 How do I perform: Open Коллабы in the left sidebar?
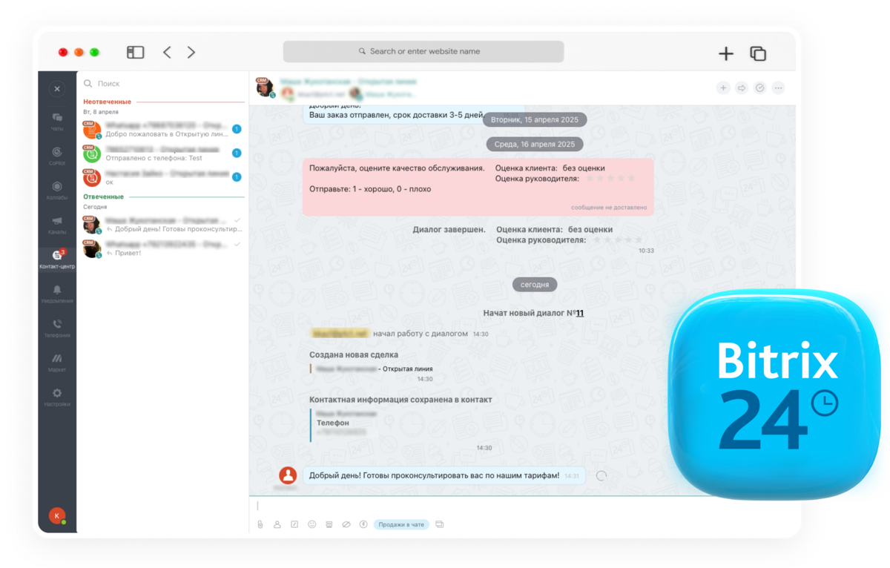coord(57,190)
